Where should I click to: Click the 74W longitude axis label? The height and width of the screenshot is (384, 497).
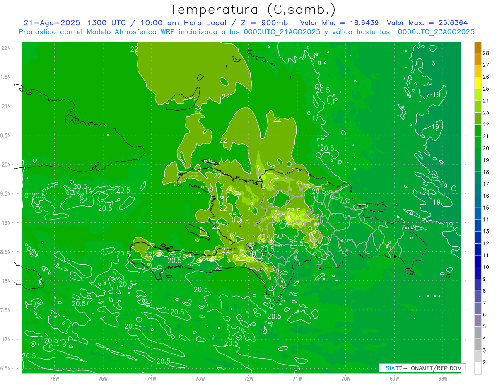point(151,379)
